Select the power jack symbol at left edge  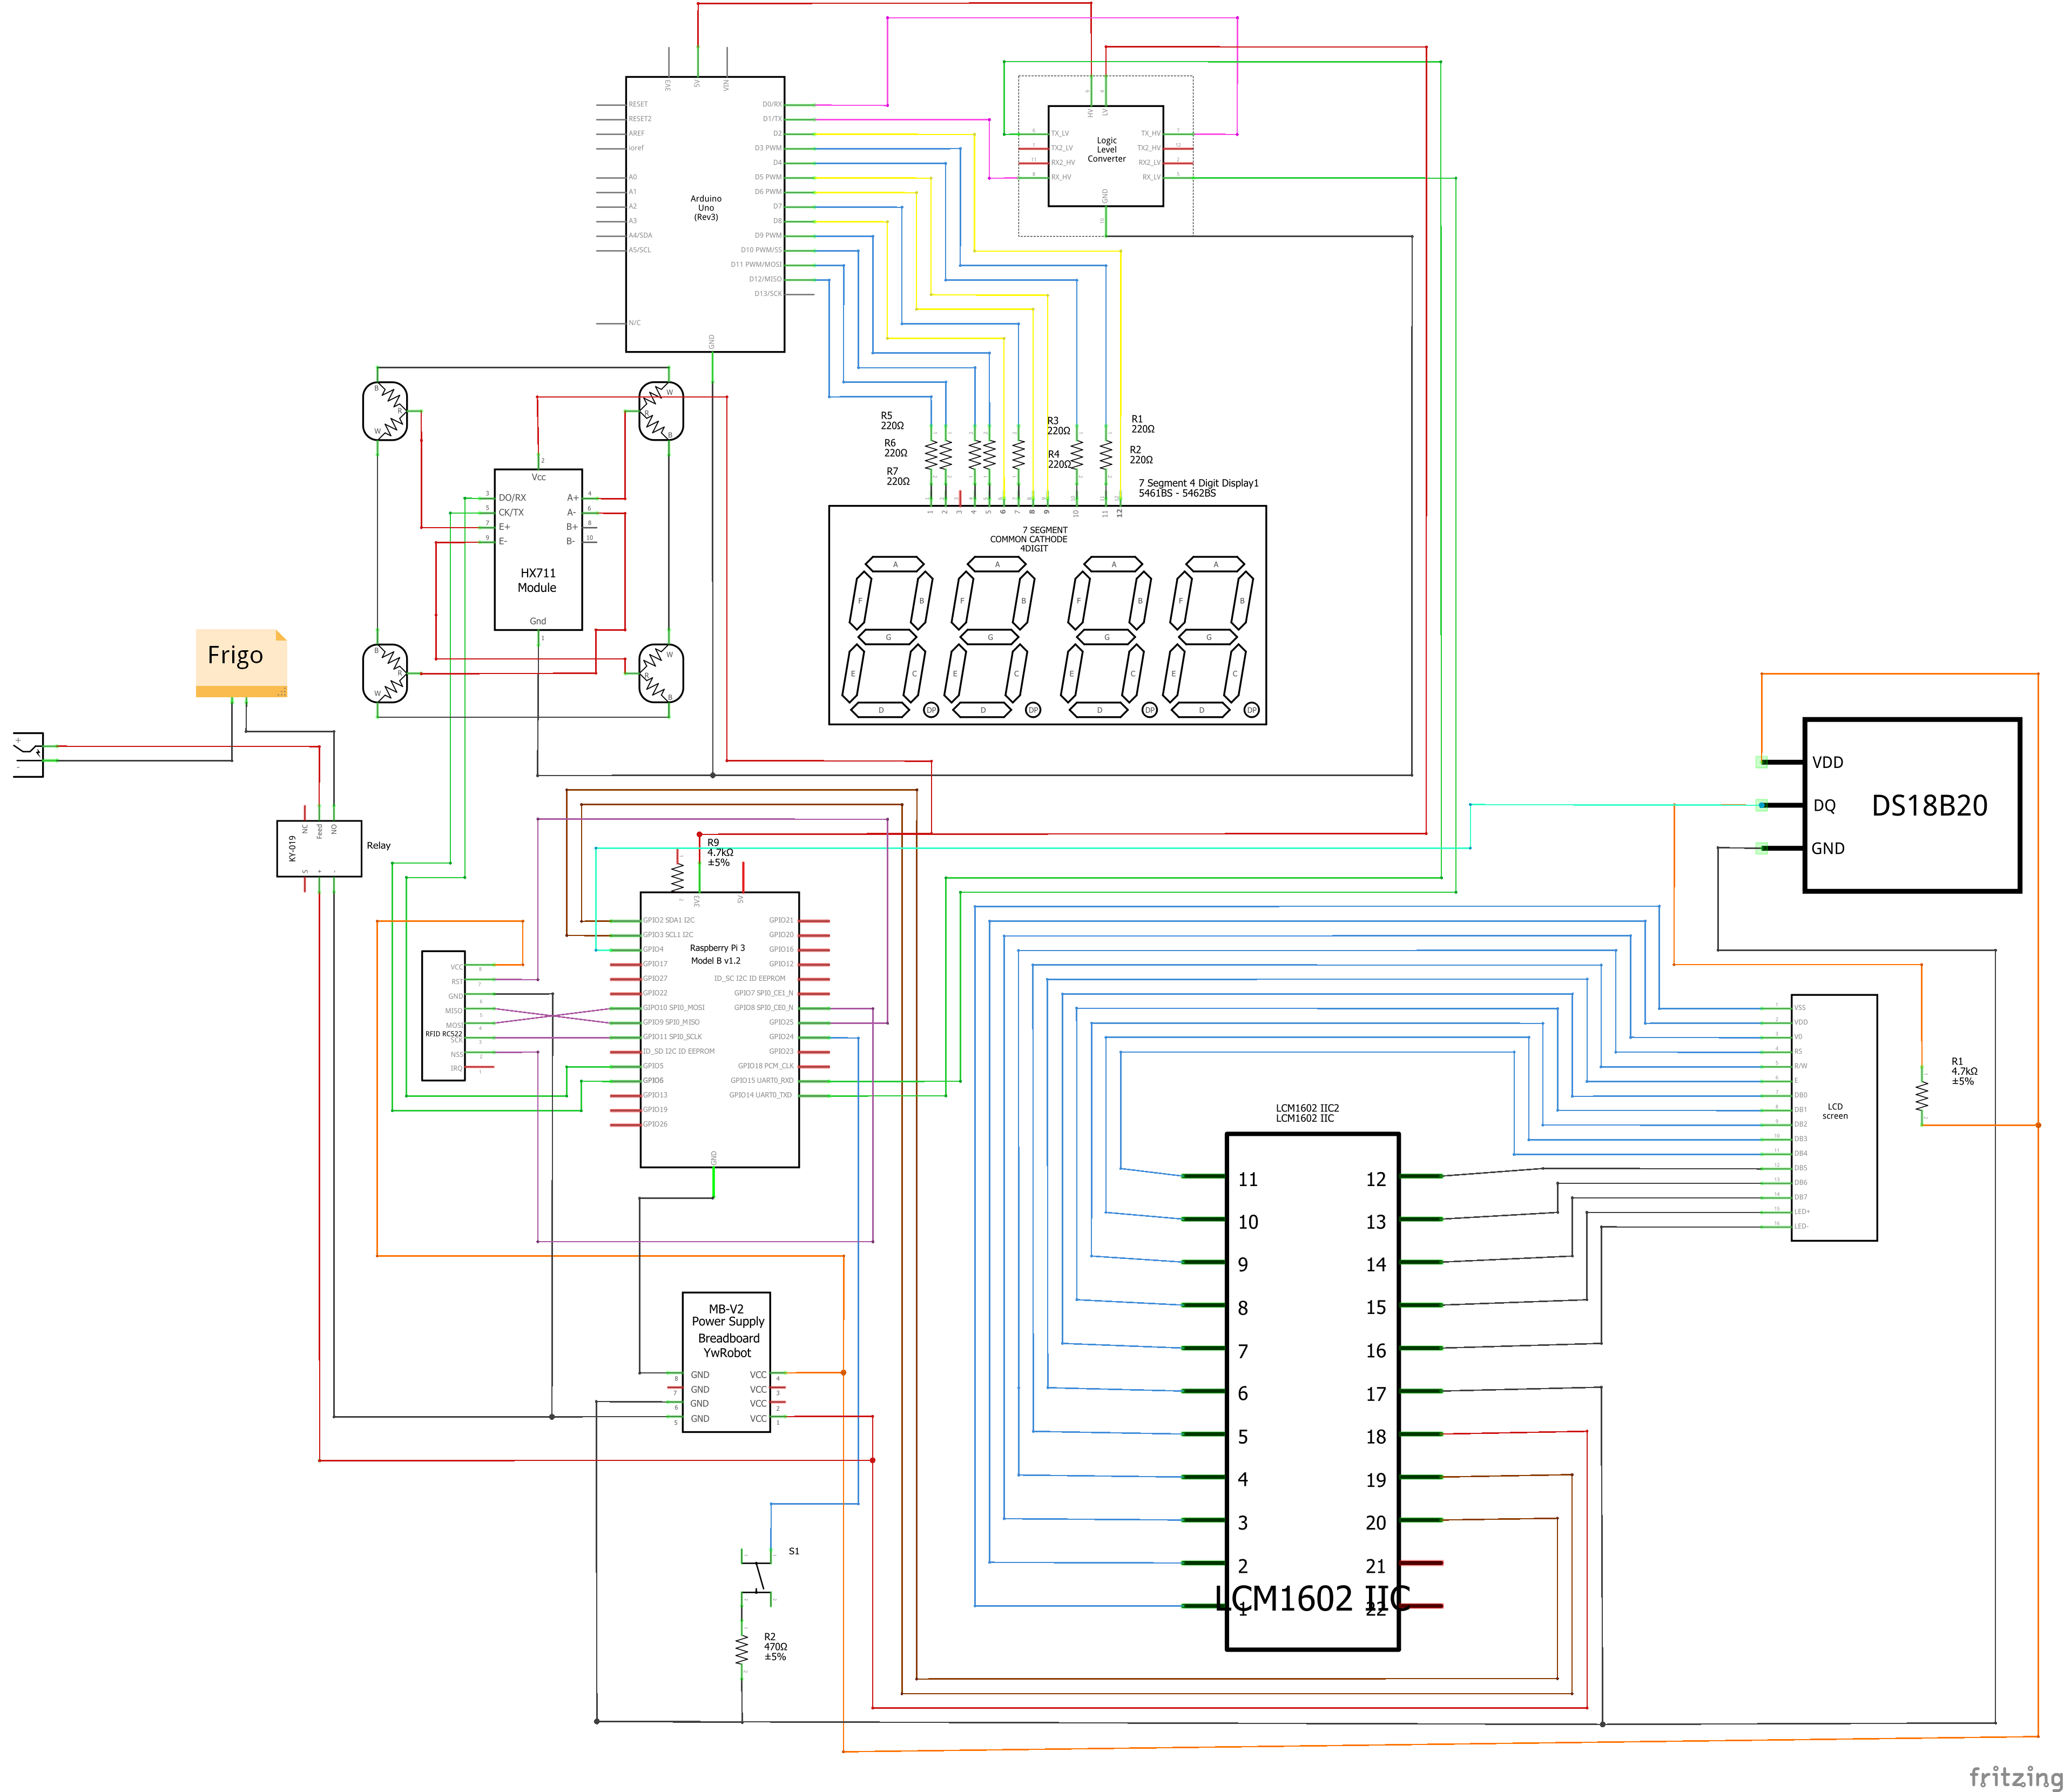[28, 755]
